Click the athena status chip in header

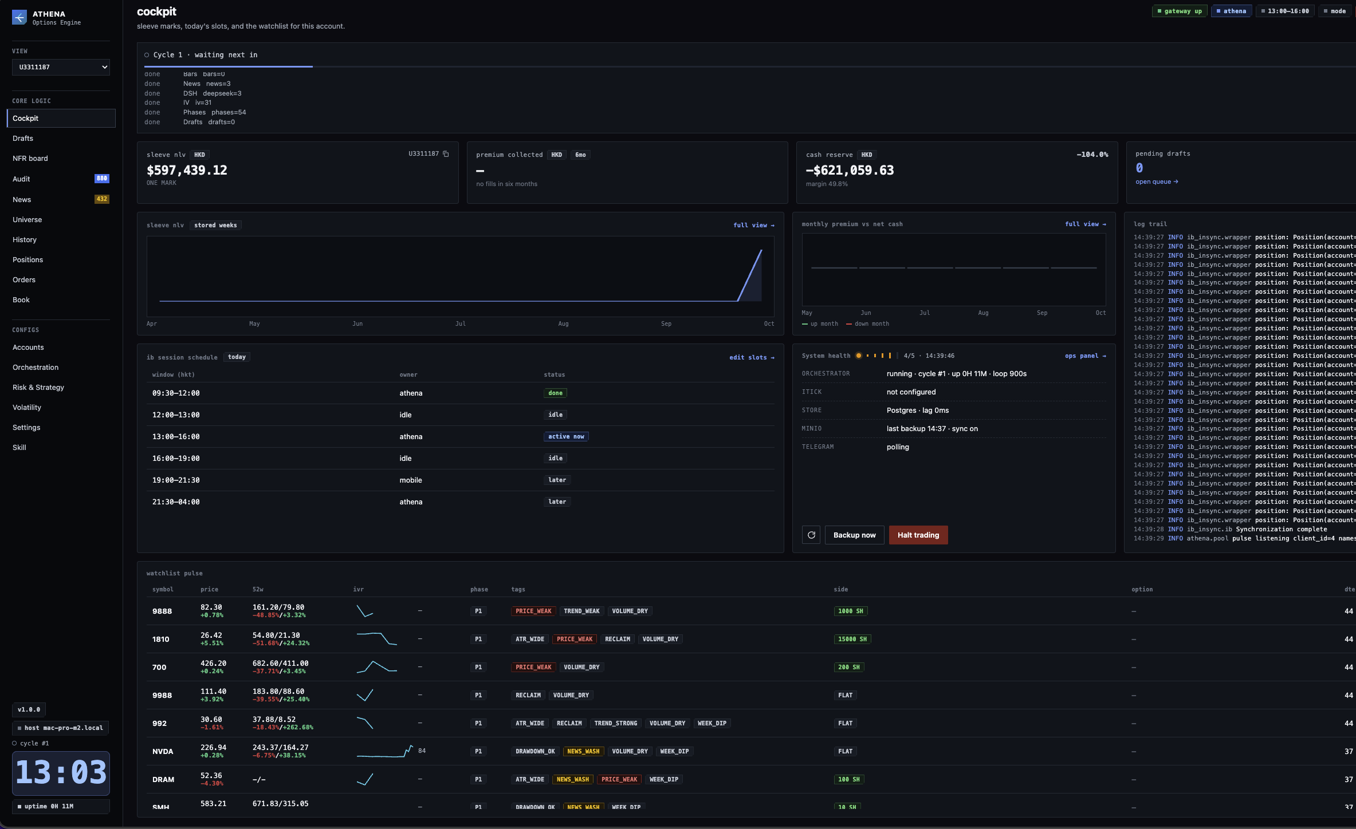(1231, 11)
